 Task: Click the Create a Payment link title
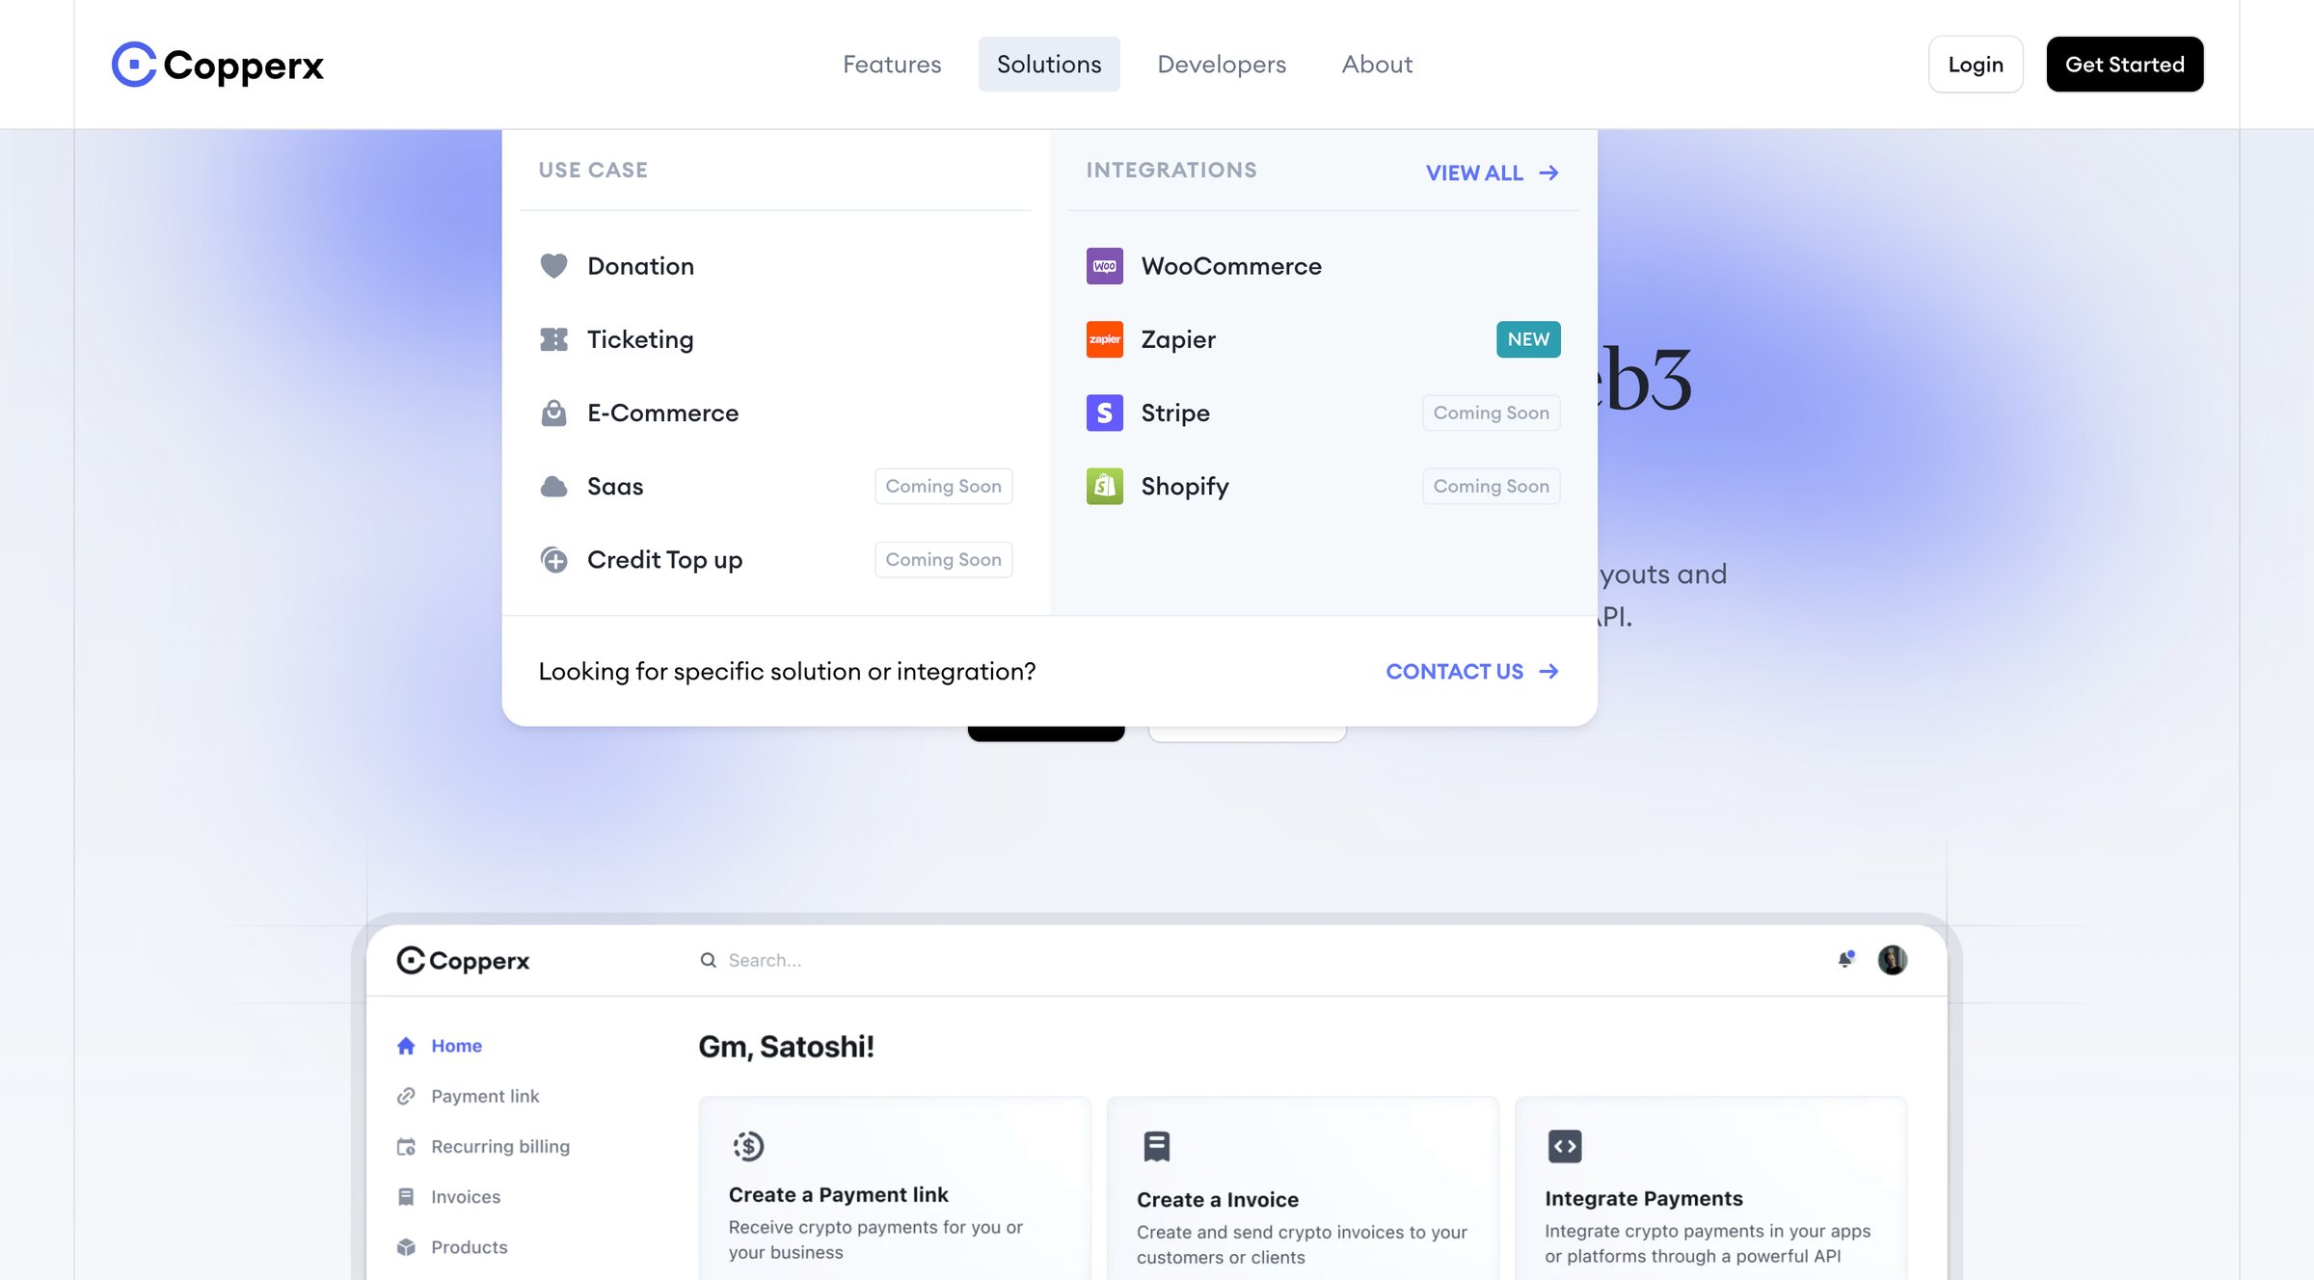(x=838, y=1194)
